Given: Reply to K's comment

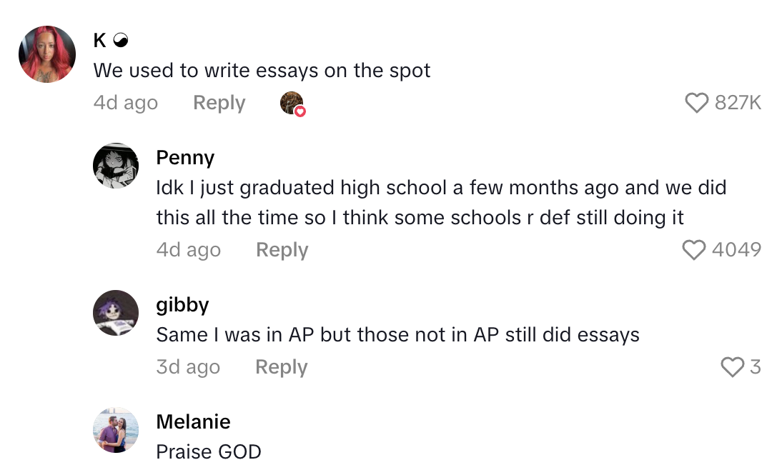Looking at the screenshot, I should click(x=219, y=103).
